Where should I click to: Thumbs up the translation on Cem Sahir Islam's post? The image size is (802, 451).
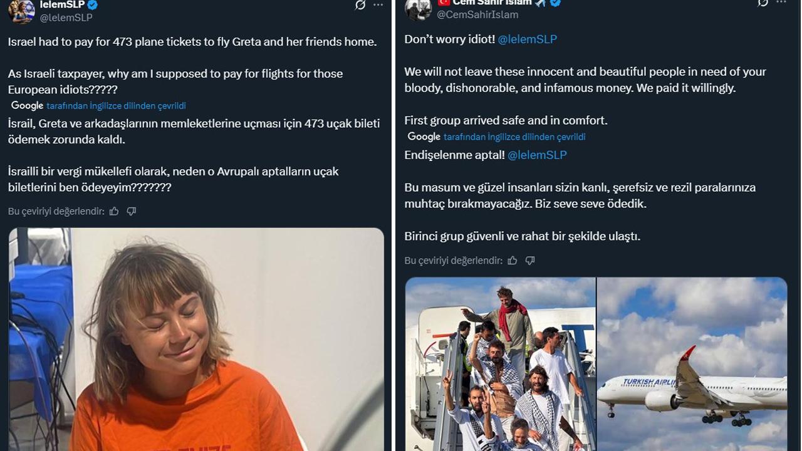coord(513,261)
